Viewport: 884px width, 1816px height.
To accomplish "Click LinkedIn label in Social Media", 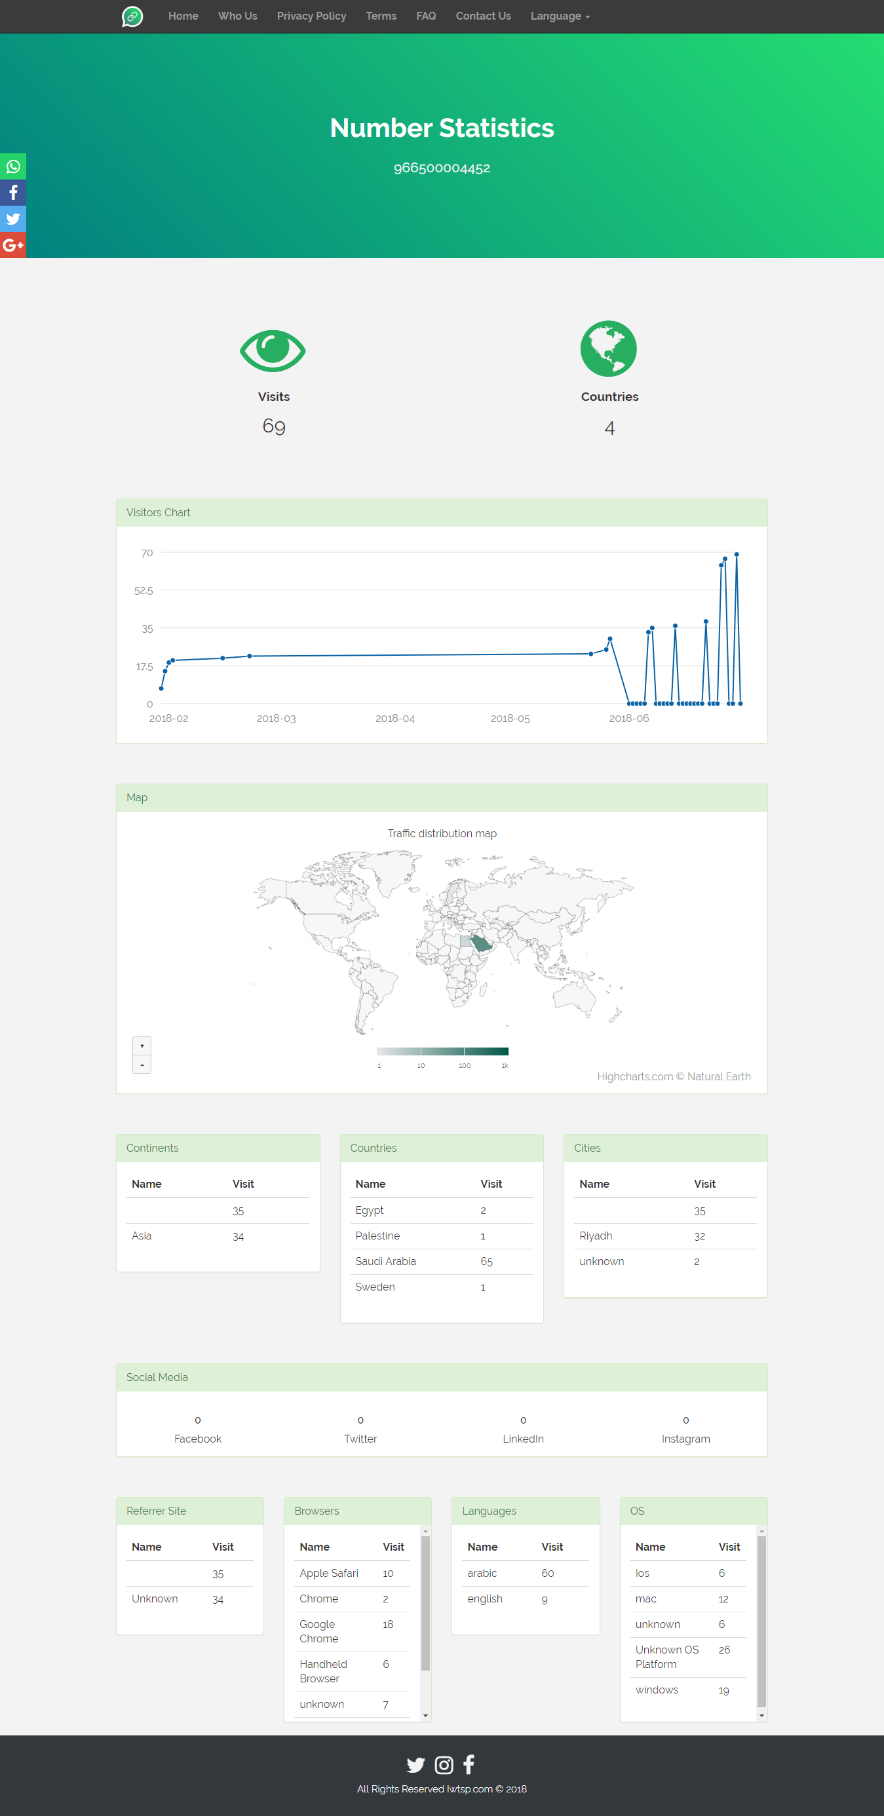I will (523, 1439).
